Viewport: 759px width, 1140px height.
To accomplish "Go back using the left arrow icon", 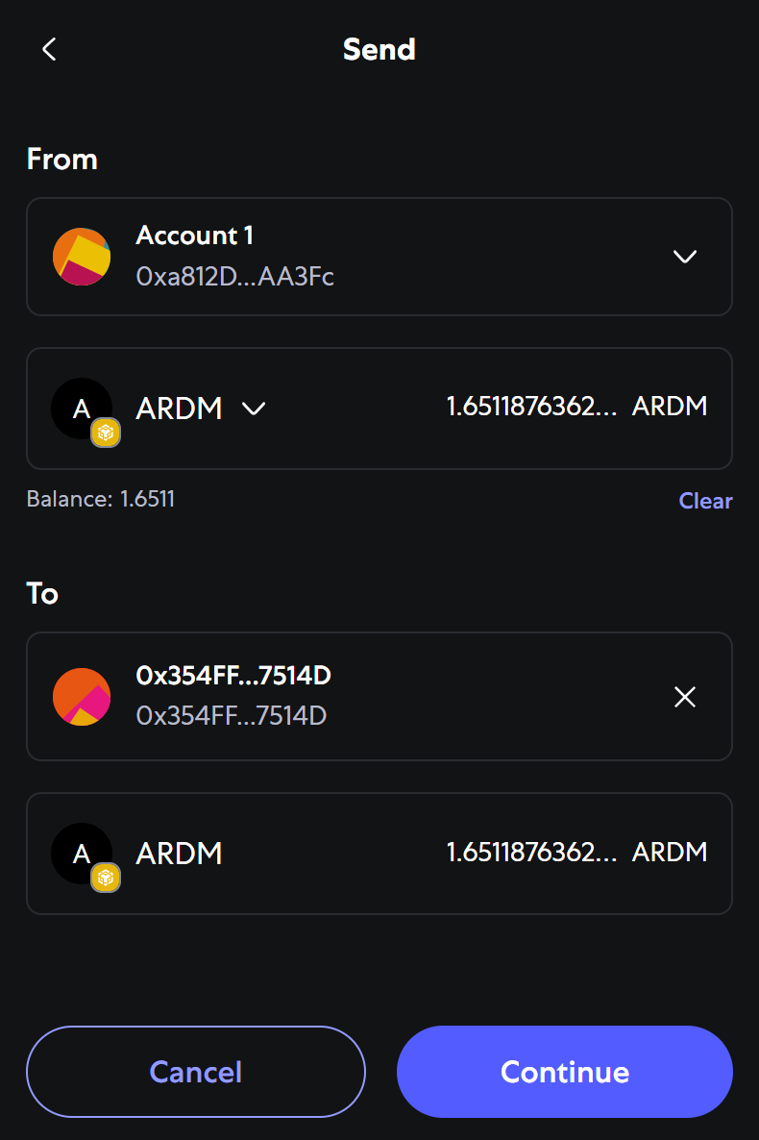I will pos(50,50).
